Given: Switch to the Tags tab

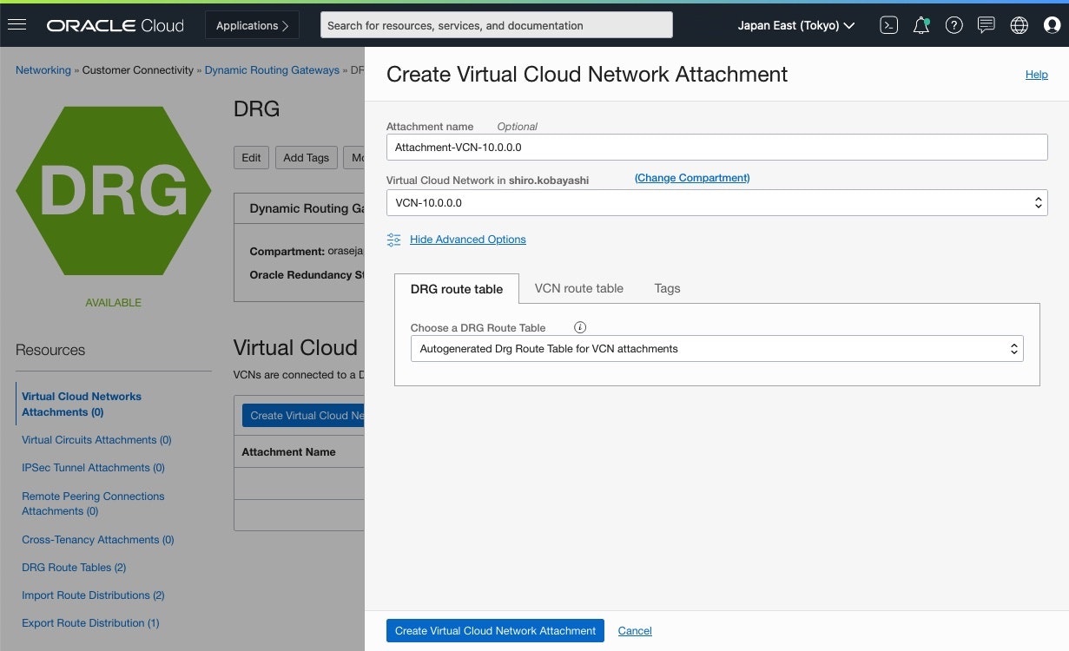Looking at the screenshot, I should (x=667, y=288).
